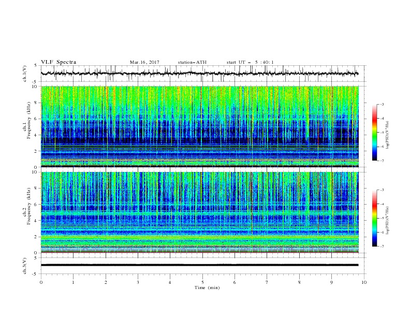Click the ch.1 spectrogram color scale bar
410x317 pixels.
click(x=374, y=133)
